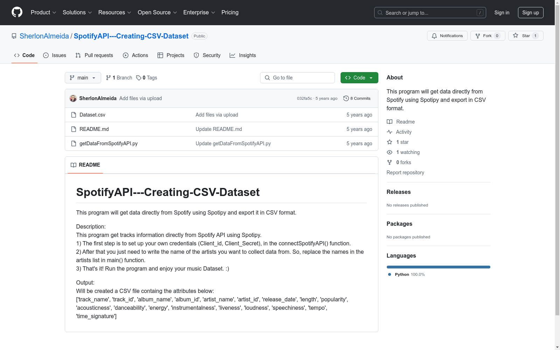The image size is (560, 350).
Task: Click the GitHub logo home icon
Action: pos(17,12)
